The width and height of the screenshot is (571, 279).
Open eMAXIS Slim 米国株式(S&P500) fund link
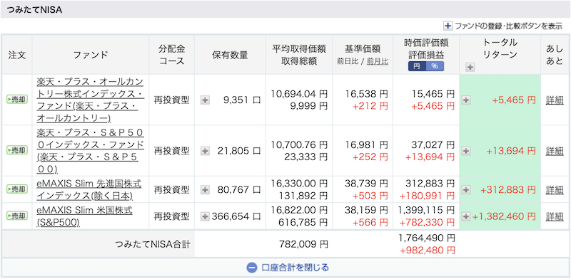[84, 216]
